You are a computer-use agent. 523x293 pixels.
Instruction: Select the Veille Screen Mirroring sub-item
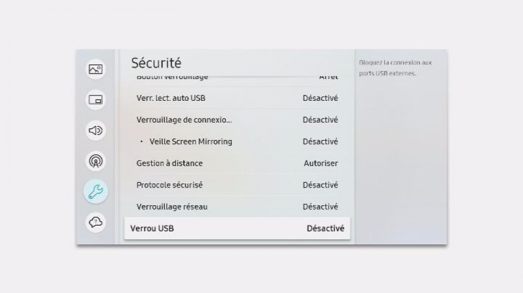[190, 142]
